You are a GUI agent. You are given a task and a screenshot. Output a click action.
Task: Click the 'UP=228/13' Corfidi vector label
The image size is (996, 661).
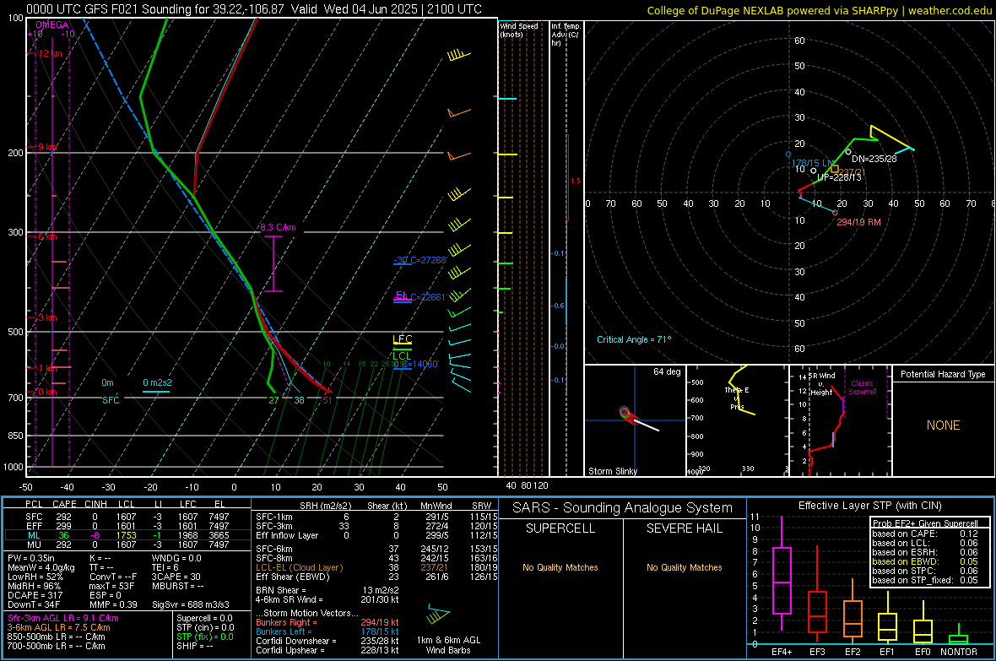tap(839, 177)
